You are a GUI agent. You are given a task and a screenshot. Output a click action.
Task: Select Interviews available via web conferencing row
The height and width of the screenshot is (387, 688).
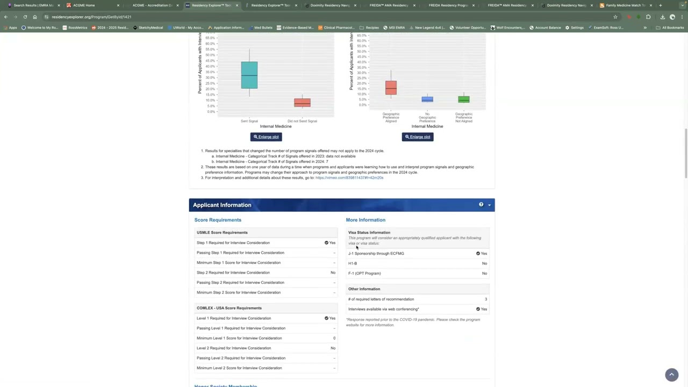(x=418, y=309)
